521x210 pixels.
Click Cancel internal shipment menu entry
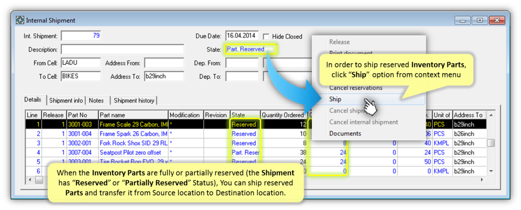pyautogui.click(x=364, y=122)
